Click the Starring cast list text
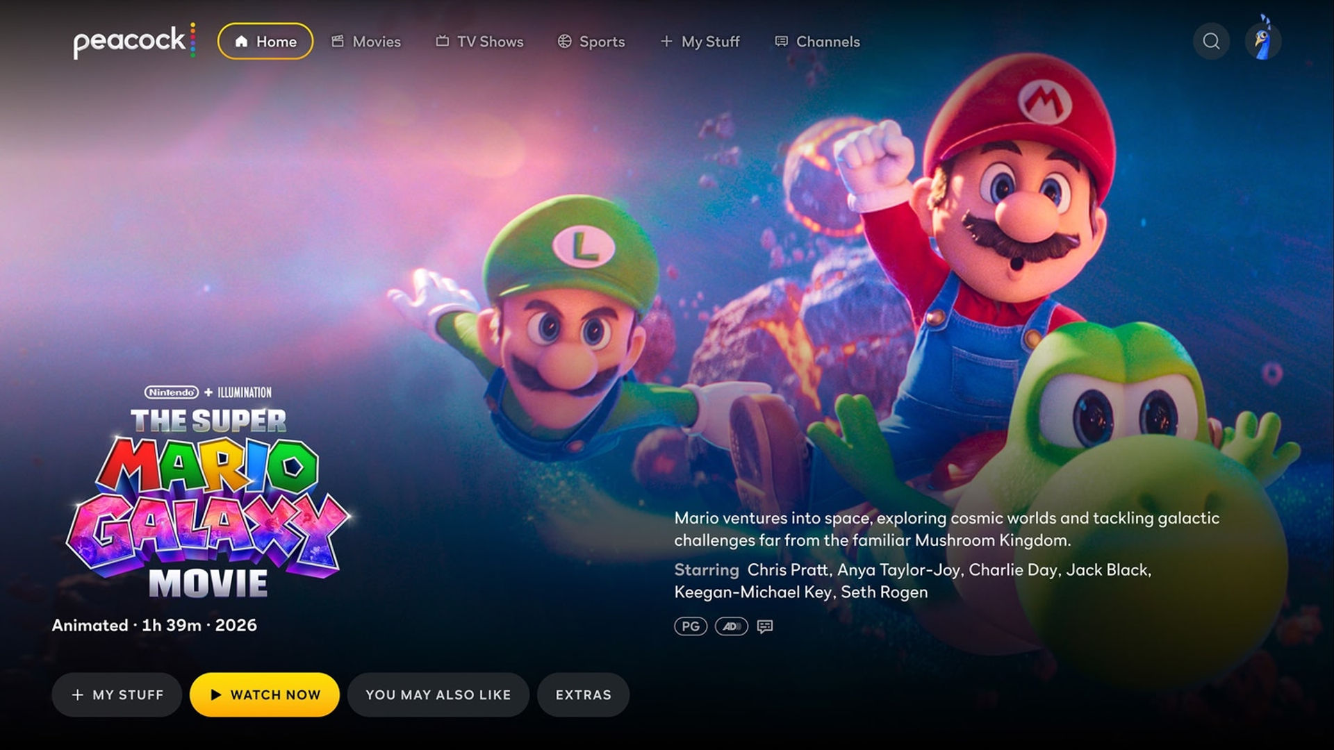This screenshot has width=1334, height=750. pyautogui.click(x=913, y=581)
